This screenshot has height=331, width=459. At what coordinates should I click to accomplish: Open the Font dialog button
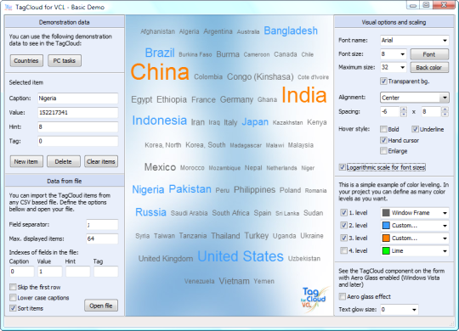pyautogui.click(x=429, y=54)
